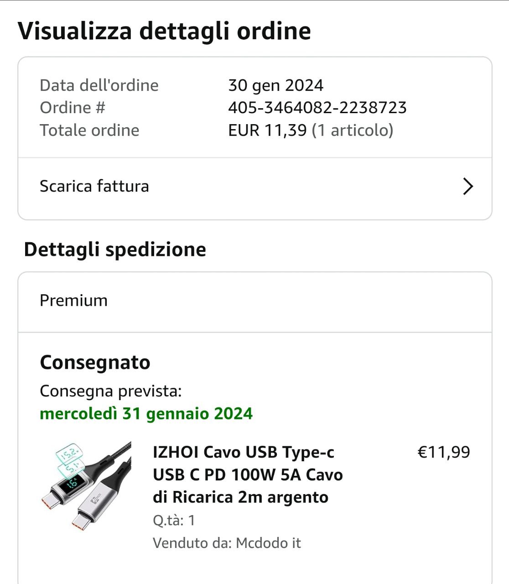Click the €11,99 item price
This screenshot has width=509, height=584.
tap(444, 452)
